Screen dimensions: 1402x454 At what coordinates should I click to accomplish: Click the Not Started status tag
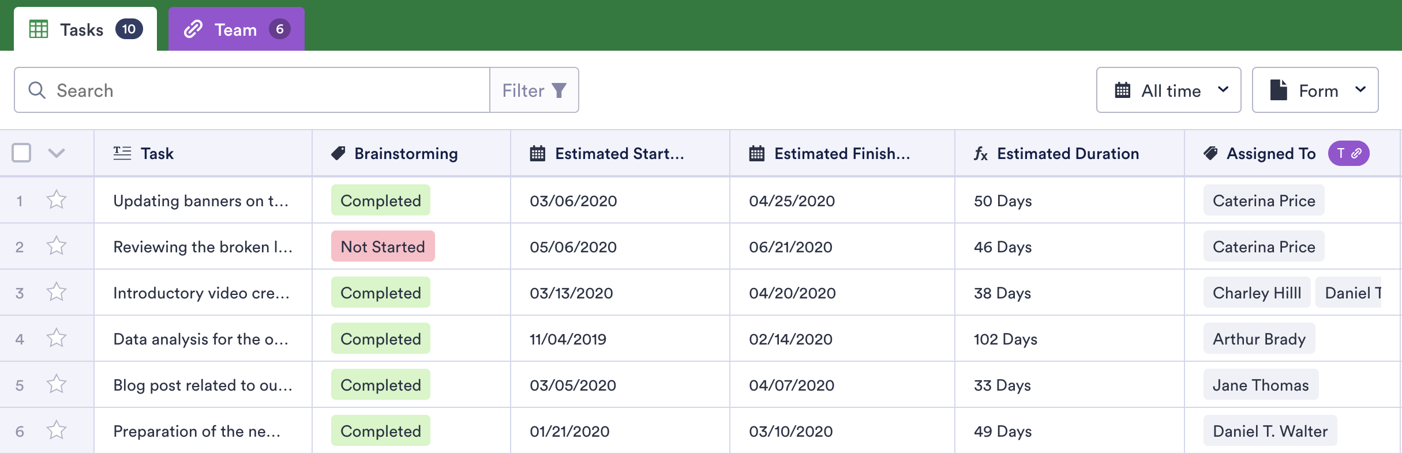coord(383,247)
